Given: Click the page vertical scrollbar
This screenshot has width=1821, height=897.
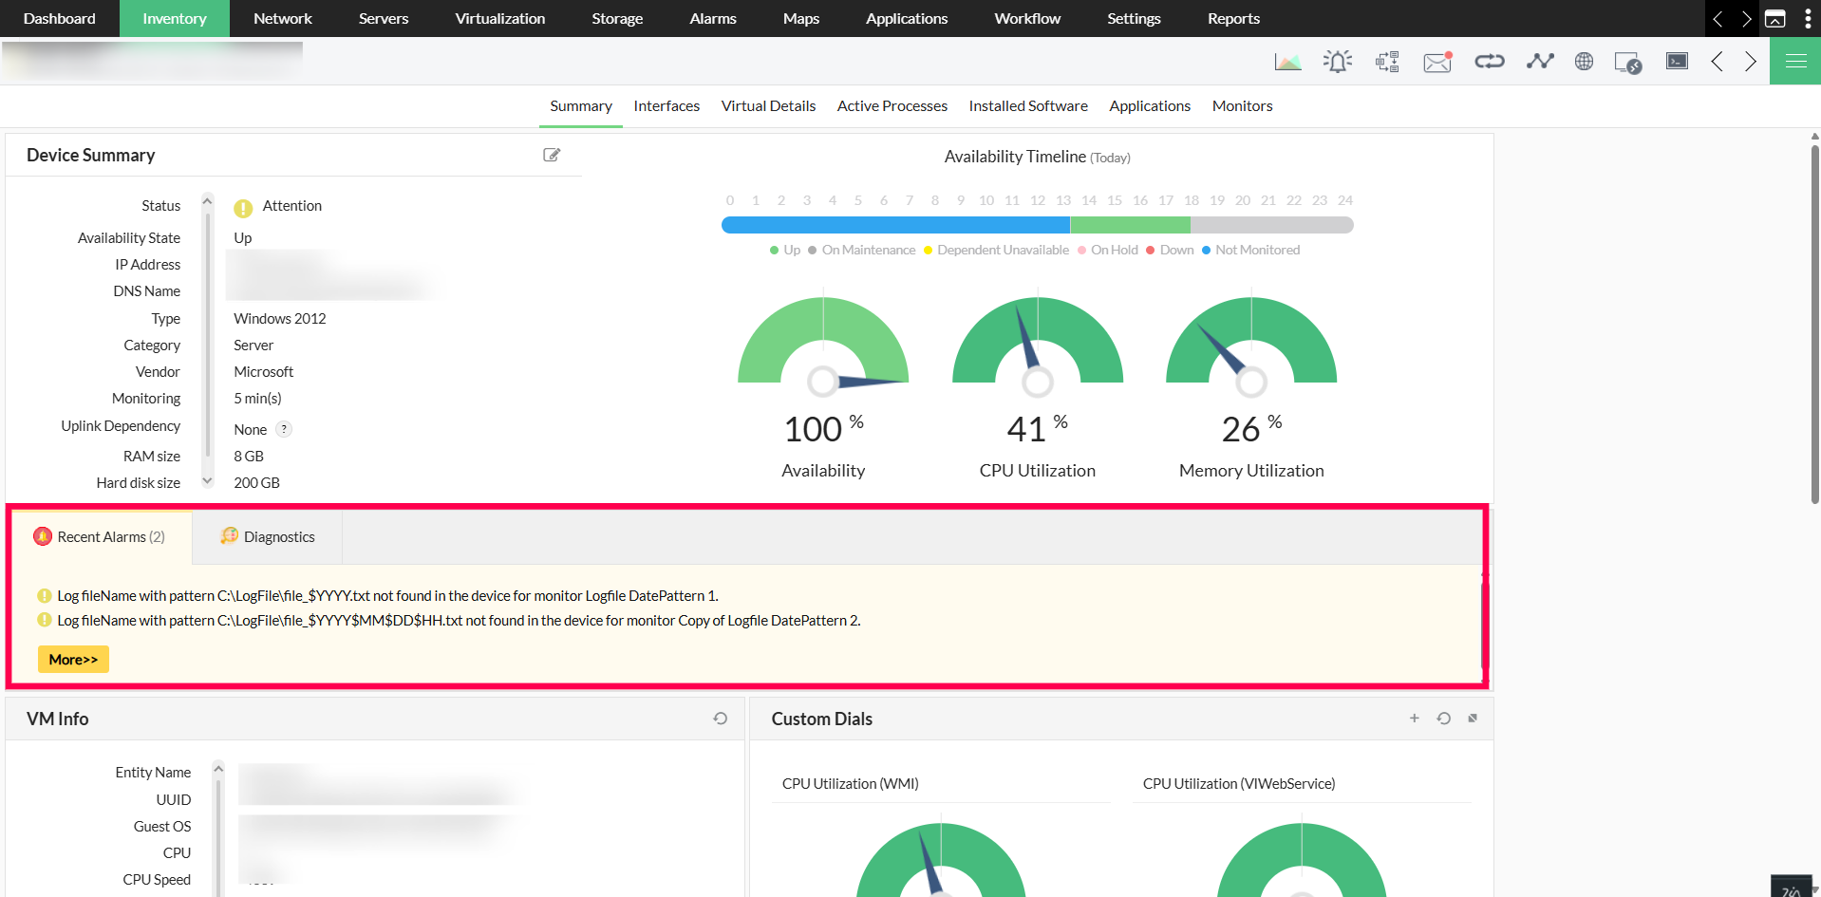Looking at the screenshot, I should 1814,323.
